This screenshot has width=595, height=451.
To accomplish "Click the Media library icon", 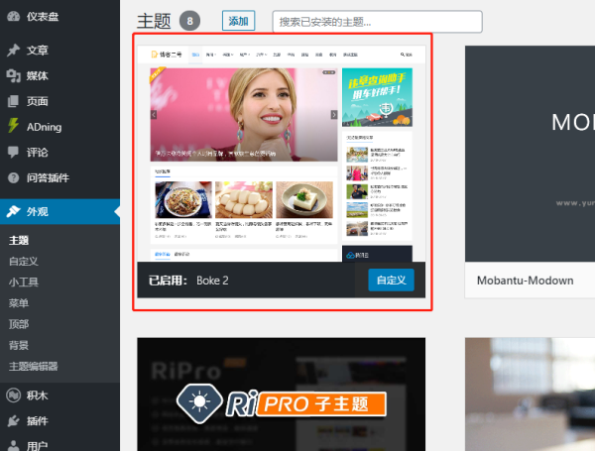I will (x=13, y=75).
